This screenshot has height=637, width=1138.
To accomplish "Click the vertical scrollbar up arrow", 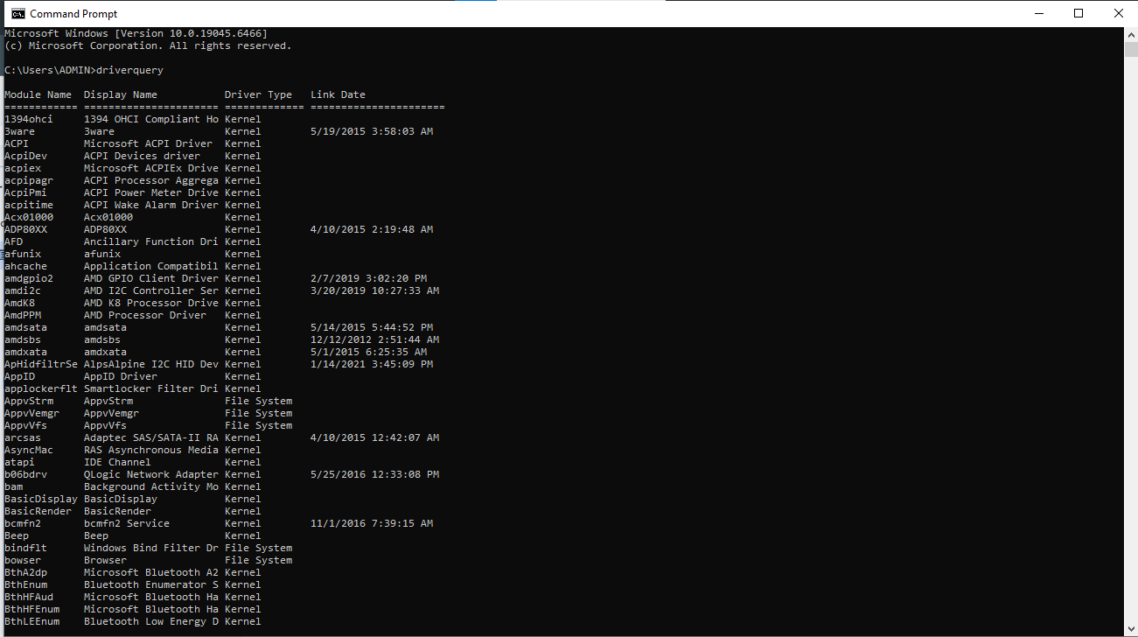I will point(1130,34).
